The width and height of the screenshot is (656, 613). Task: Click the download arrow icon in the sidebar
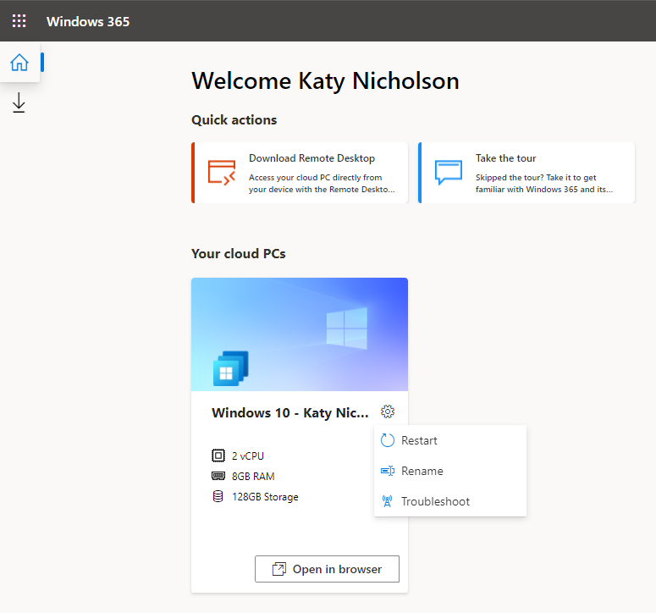[x=19, y=103]
